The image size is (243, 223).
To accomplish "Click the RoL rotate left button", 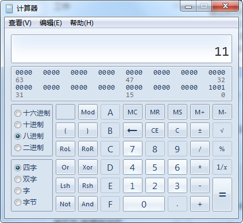I will point(65,149).
